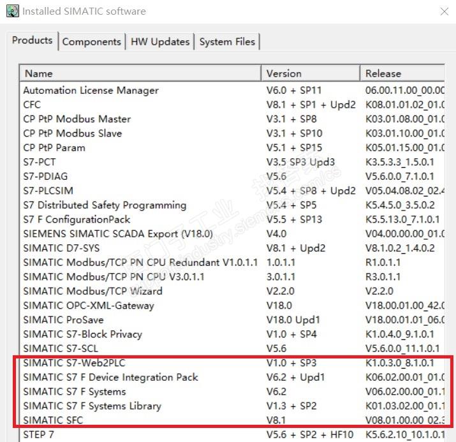Screen dimensions: 456x442
Task: Pick the SIMATIC SFC entry
Action: point(53,420)
